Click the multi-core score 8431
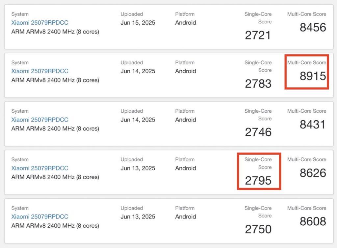337x248 pixels. pyautogui.click(x=313, y=124)
